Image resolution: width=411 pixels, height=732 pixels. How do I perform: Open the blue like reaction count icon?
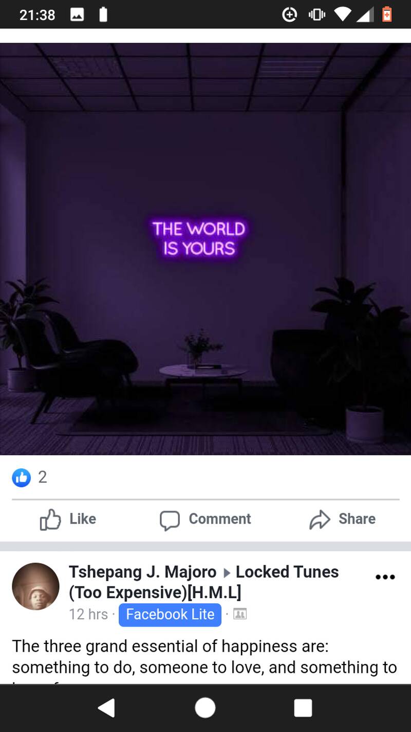tap(22, 477)
